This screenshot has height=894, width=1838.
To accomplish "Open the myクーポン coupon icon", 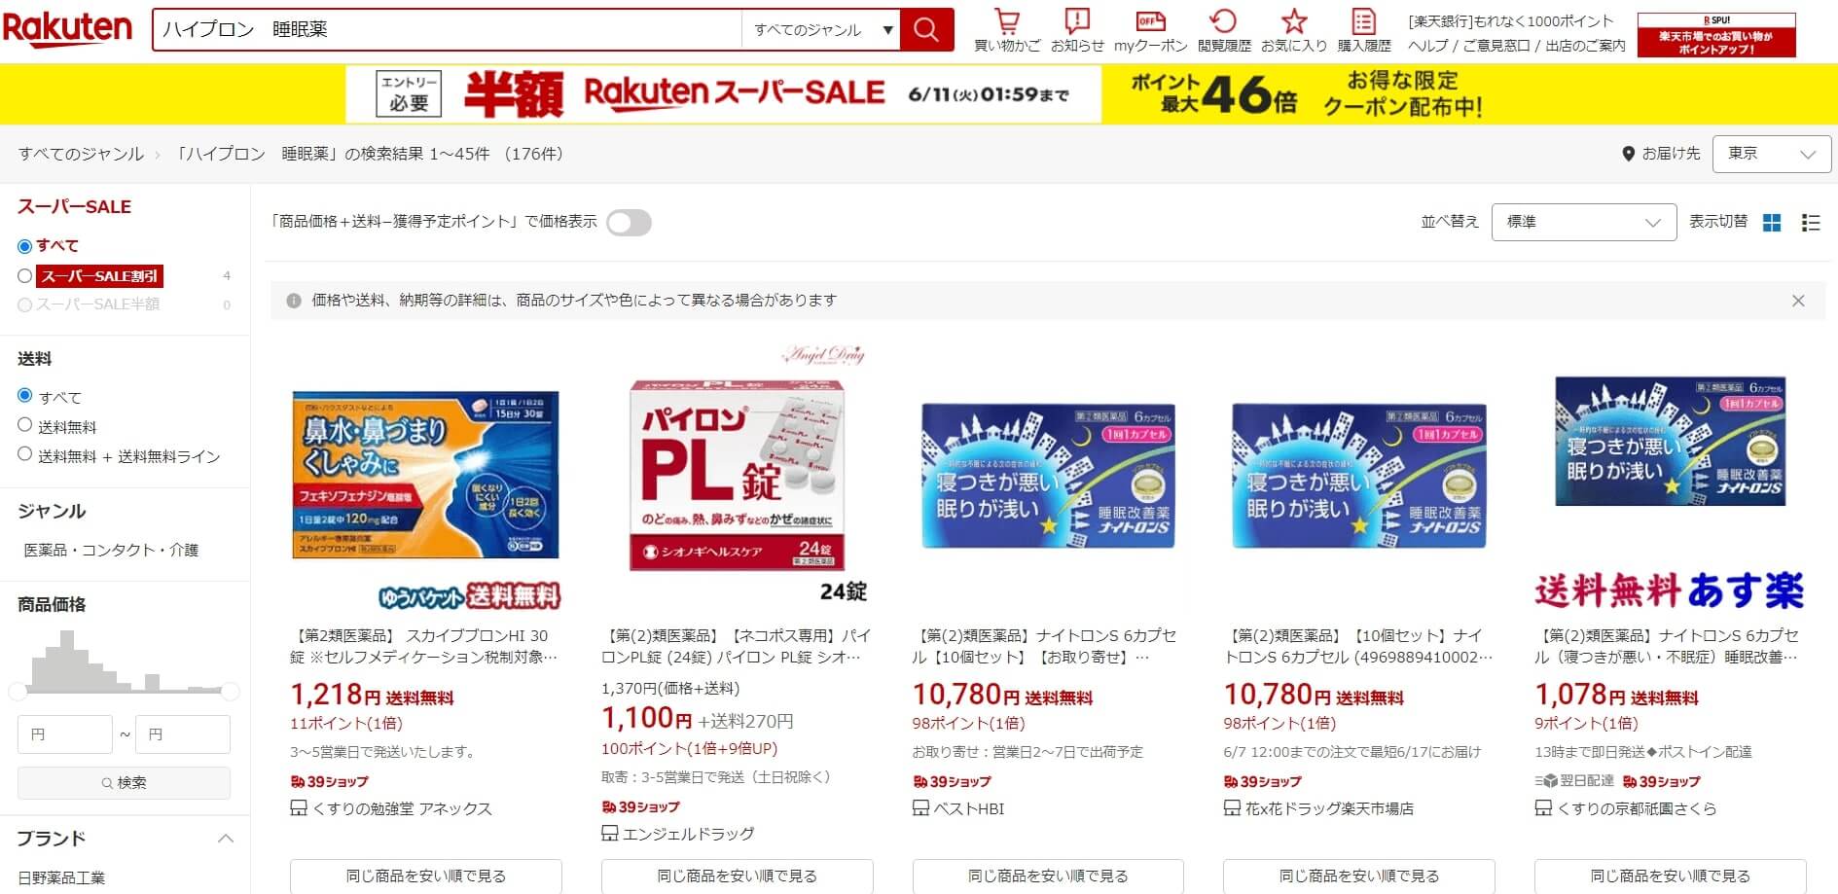I will [x=1150, y=30].
